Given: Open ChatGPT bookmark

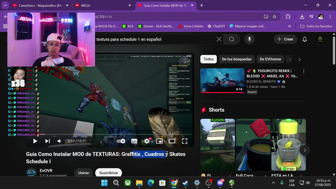Looking at the screenshot, I should [x=216, y=26].
